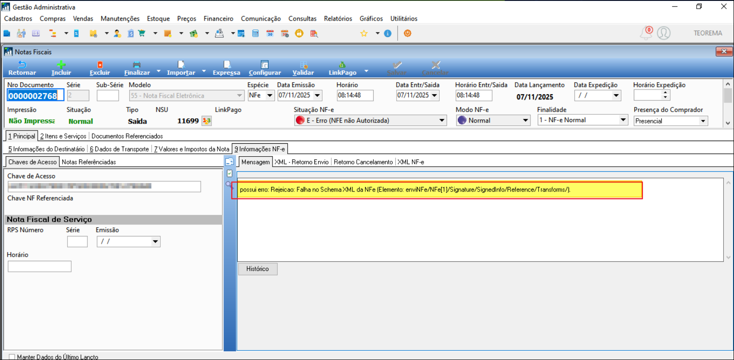Open the Financeiro menu
734x360 pixels.
[x=218, y=19]
